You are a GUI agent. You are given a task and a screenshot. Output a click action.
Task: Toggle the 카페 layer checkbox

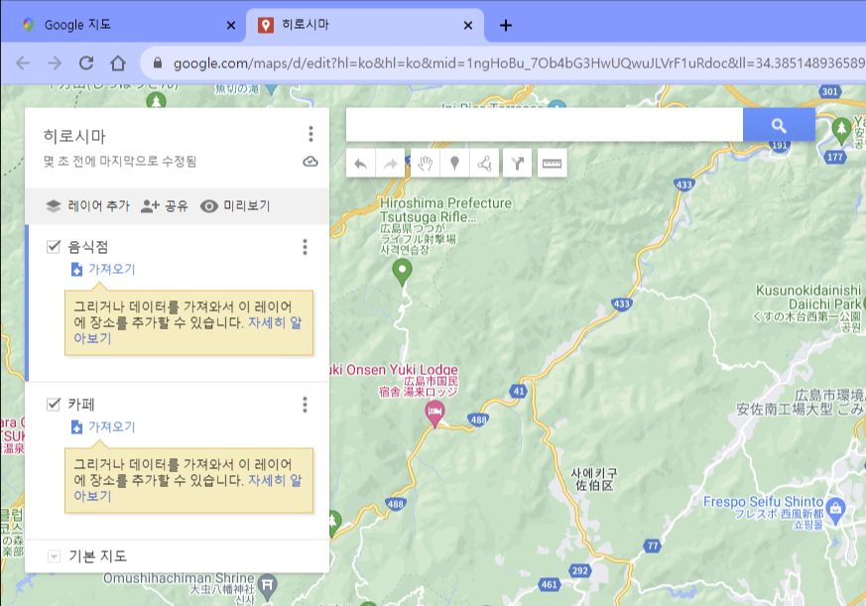(x=54, y=405)
